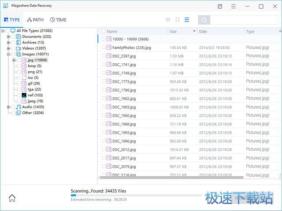Tick the select-all checkbox in Name header
Screen dimensions: 282x211
(x=104, y=31)
